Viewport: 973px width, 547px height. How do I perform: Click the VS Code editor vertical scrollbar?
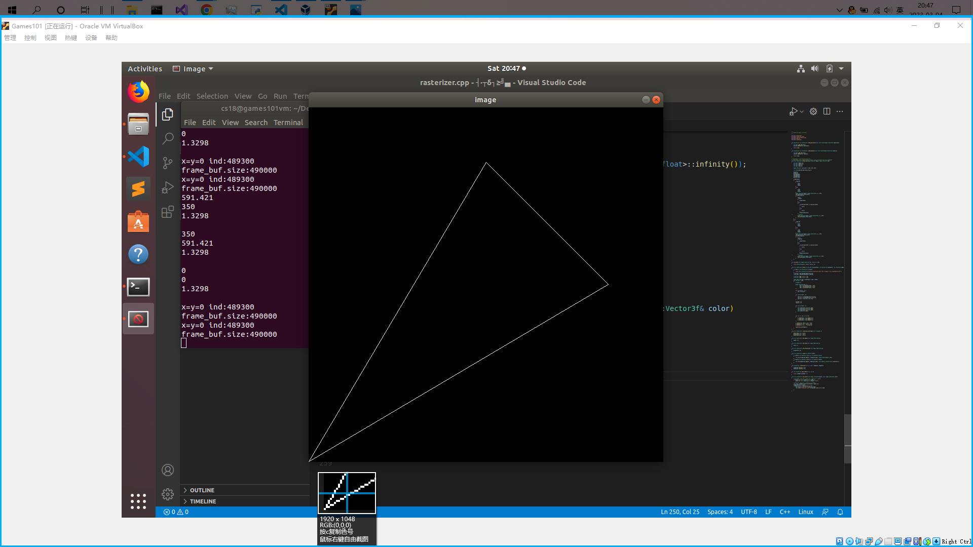(848, 439)
